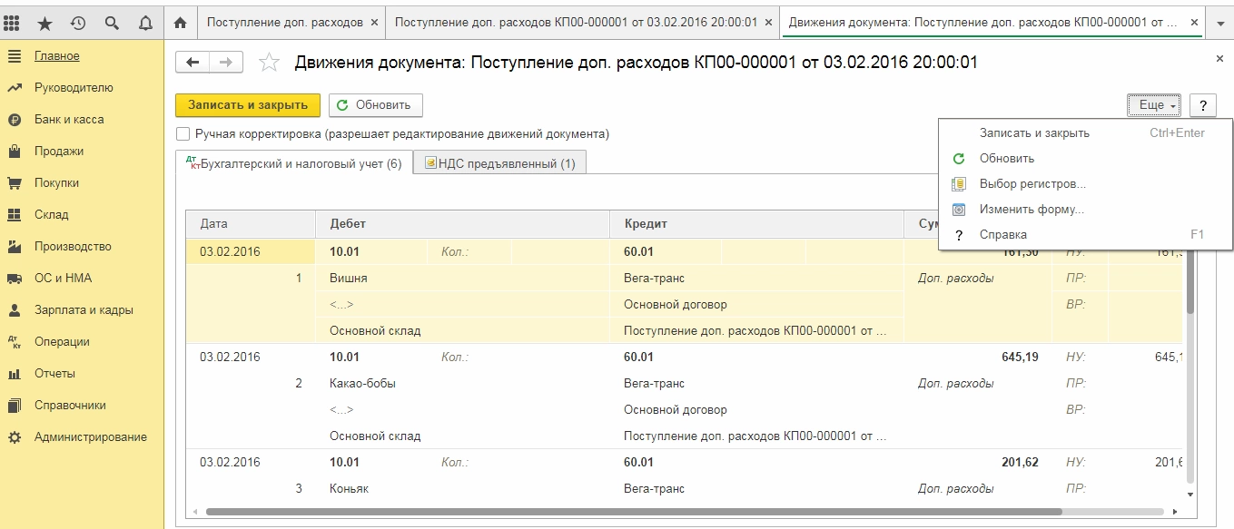Image resolution: width=1234 pixels, height=529 pixels.
Task: Navigate forward with the right arrow
Action: [226, 62]
